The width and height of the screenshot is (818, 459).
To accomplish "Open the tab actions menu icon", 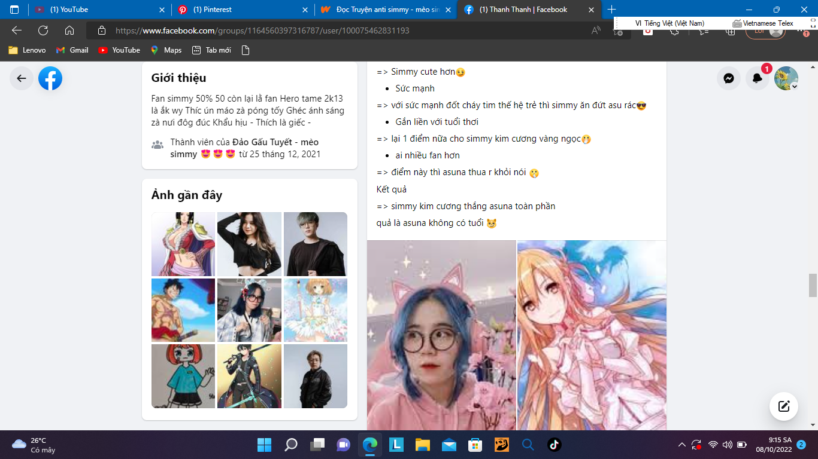I will [x=14, y=10].
